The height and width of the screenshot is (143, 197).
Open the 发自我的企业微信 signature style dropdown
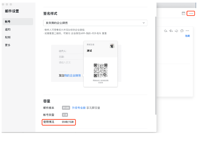click(95, 23)
